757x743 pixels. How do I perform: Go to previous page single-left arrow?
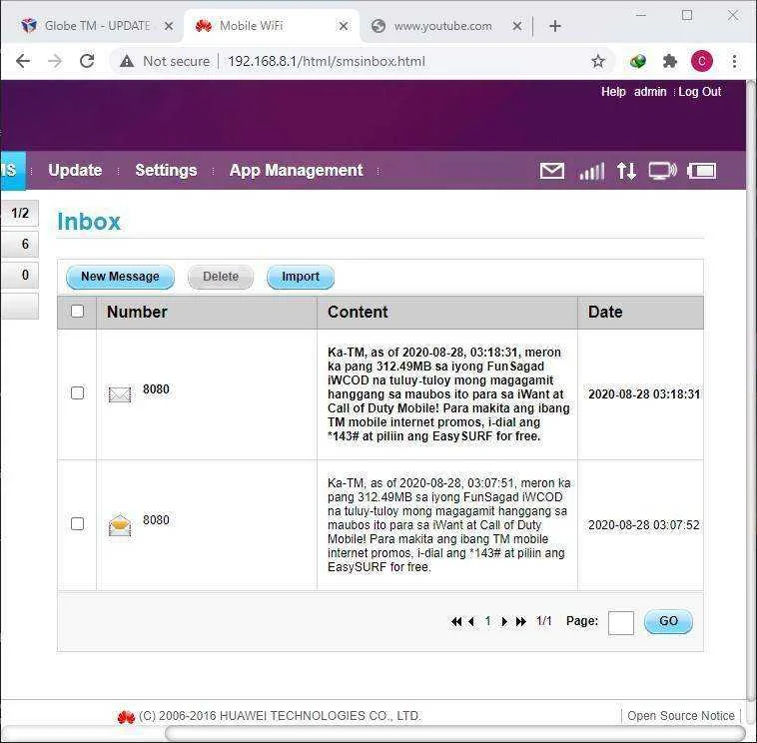tap(471, 622)
